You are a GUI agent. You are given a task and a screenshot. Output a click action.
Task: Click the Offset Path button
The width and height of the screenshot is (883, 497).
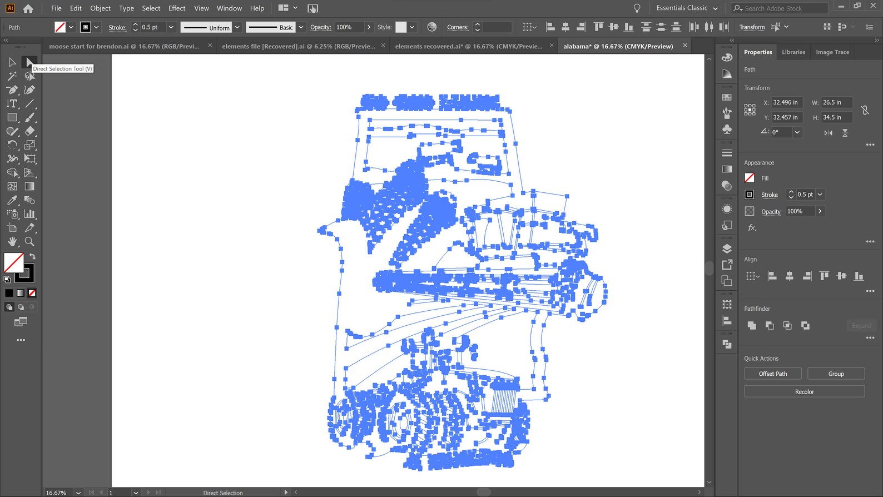[x=772, y=374]
